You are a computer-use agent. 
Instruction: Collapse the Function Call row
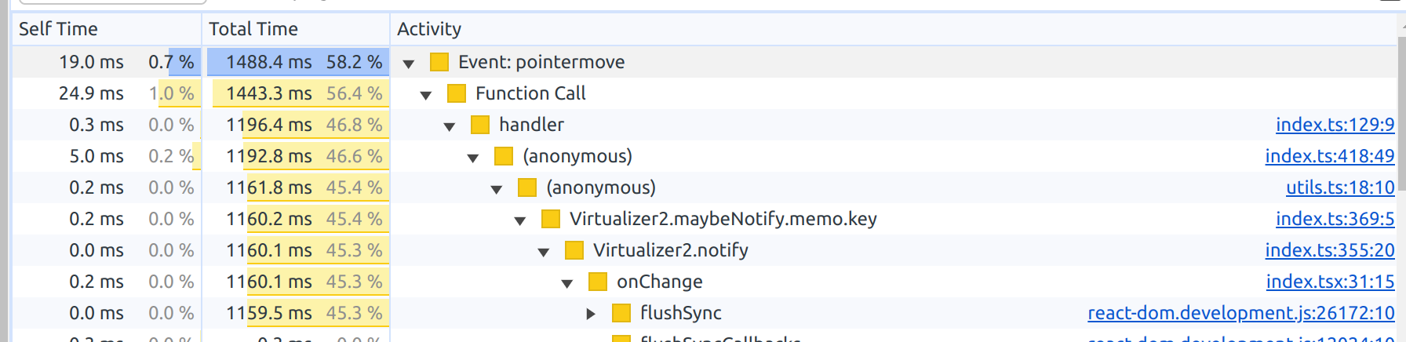point(426,95)
